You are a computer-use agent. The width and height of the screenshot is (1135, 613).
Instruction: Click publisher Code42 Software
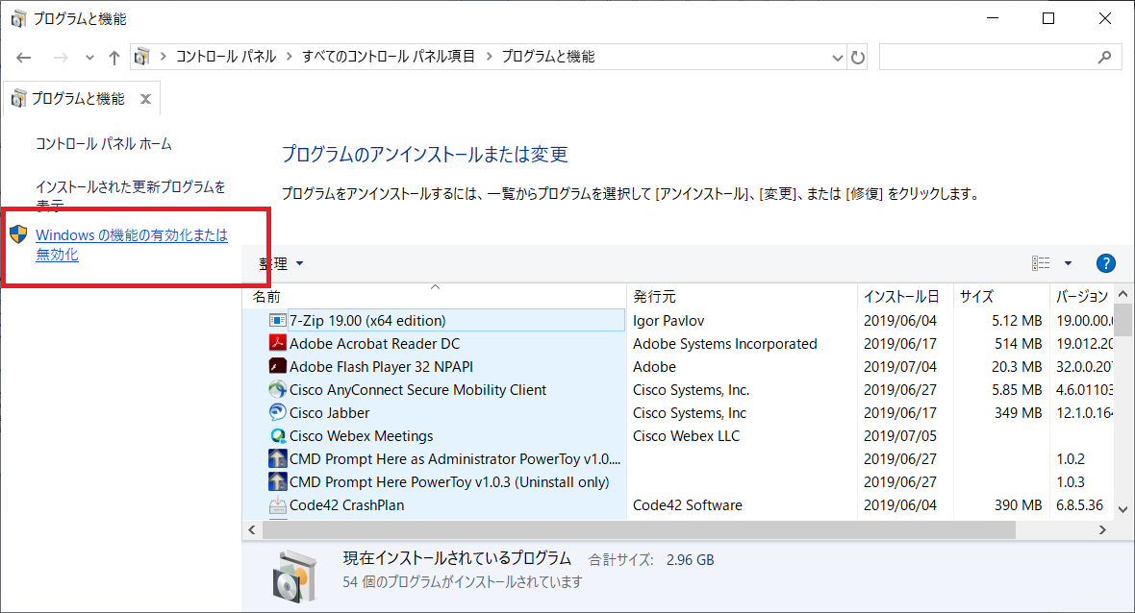point(688,505)
